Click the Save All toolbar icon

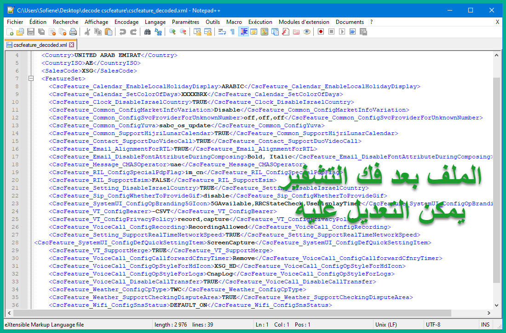pos(41,32)
